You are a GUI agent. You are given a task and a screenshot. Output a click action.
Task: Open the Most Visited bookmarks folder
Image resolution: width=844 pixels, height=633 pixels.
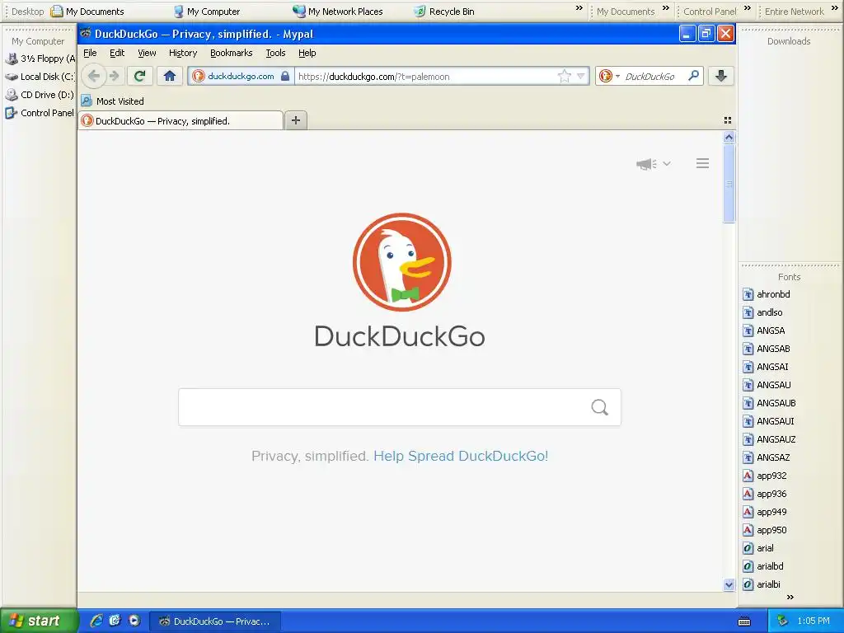112,101
